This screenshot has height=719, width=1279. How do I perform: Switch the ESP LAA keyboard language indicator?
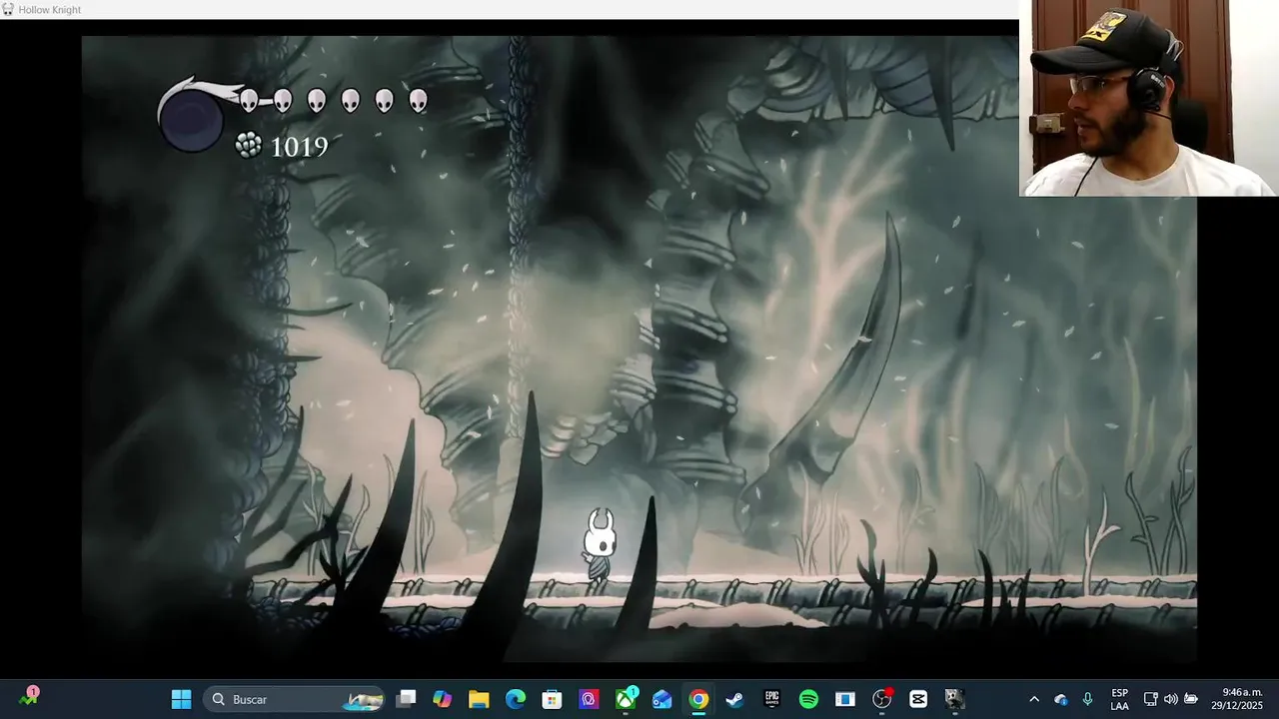1119,699
